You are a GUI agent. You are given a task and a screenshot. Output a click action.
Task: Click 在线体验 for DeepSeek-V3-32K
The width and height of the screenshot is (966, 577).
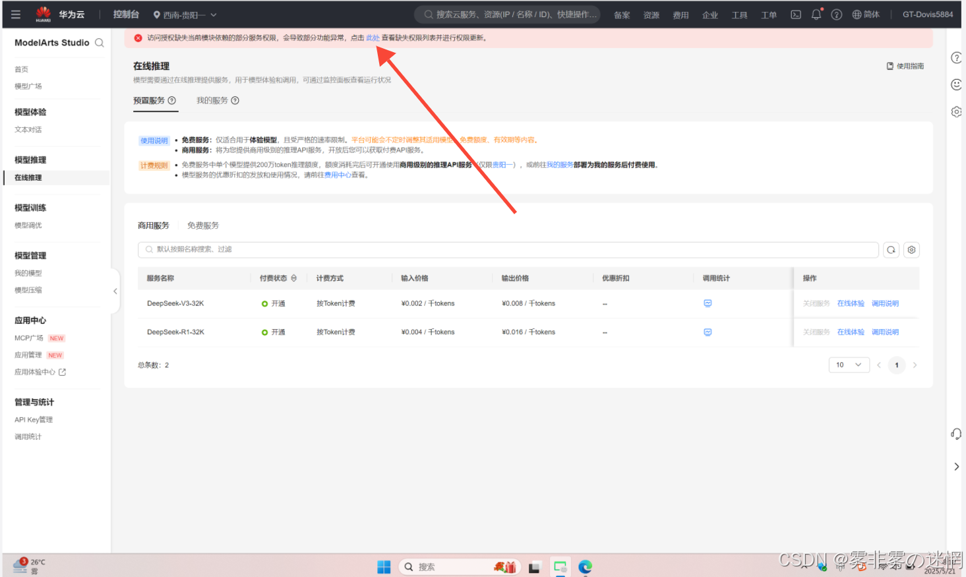[851, 303]
